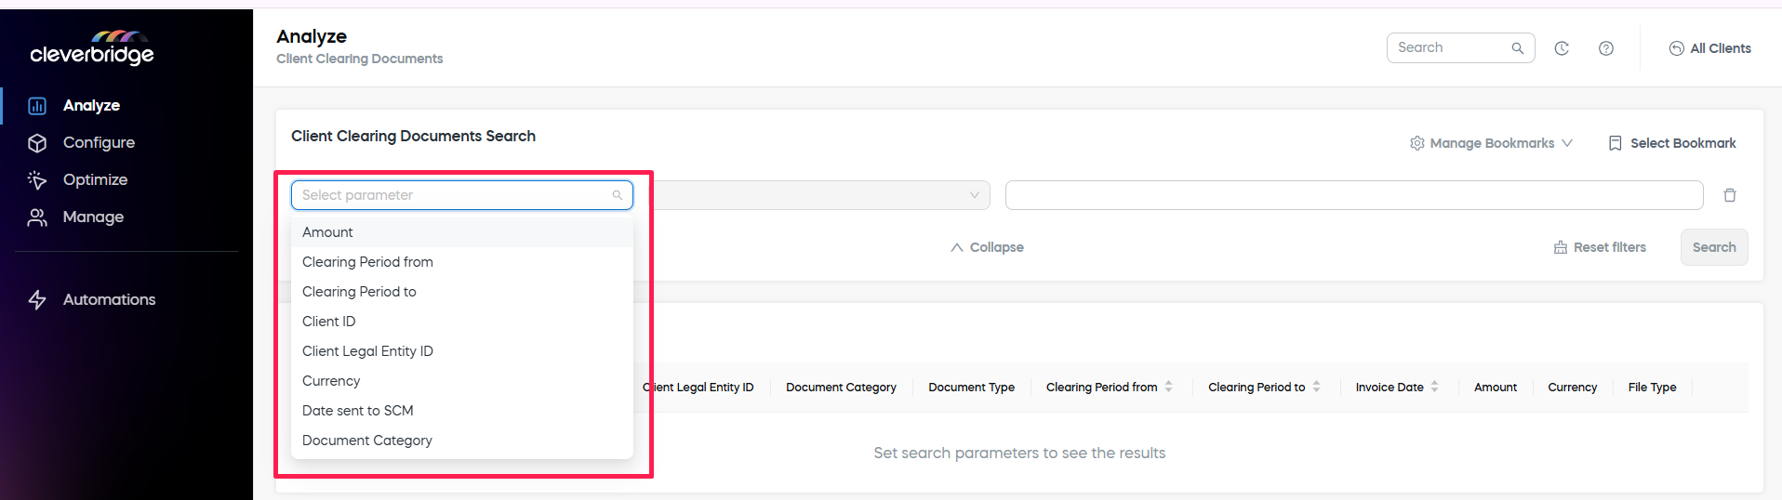Image resolution: width=1782 pixels, height=500 pixels.
Task: Open the Select parameter combo box
Action: [x=461, y=195]
